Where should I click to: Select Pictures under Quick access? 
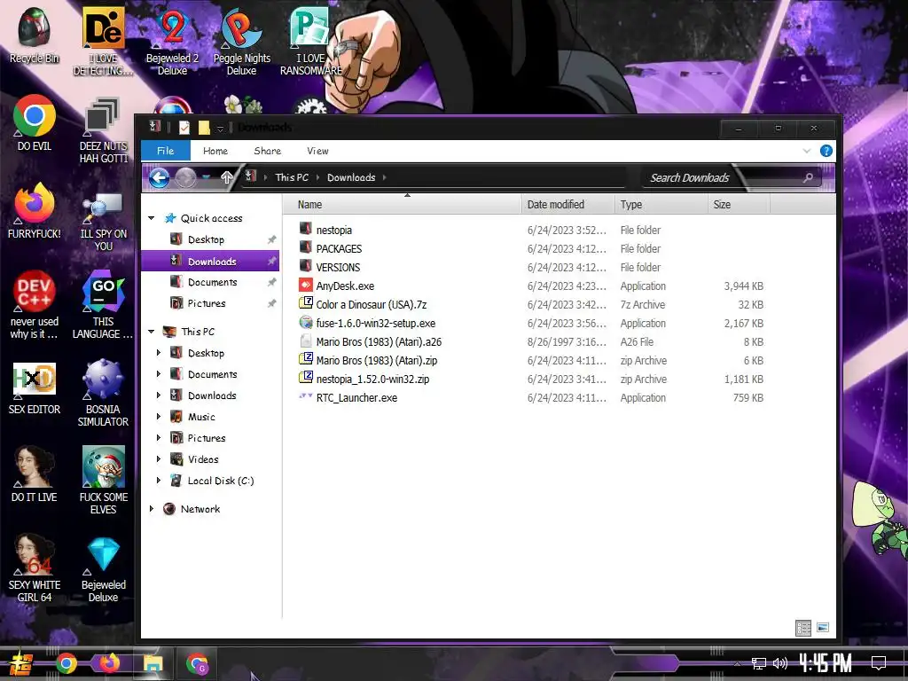tap(206, 303)
